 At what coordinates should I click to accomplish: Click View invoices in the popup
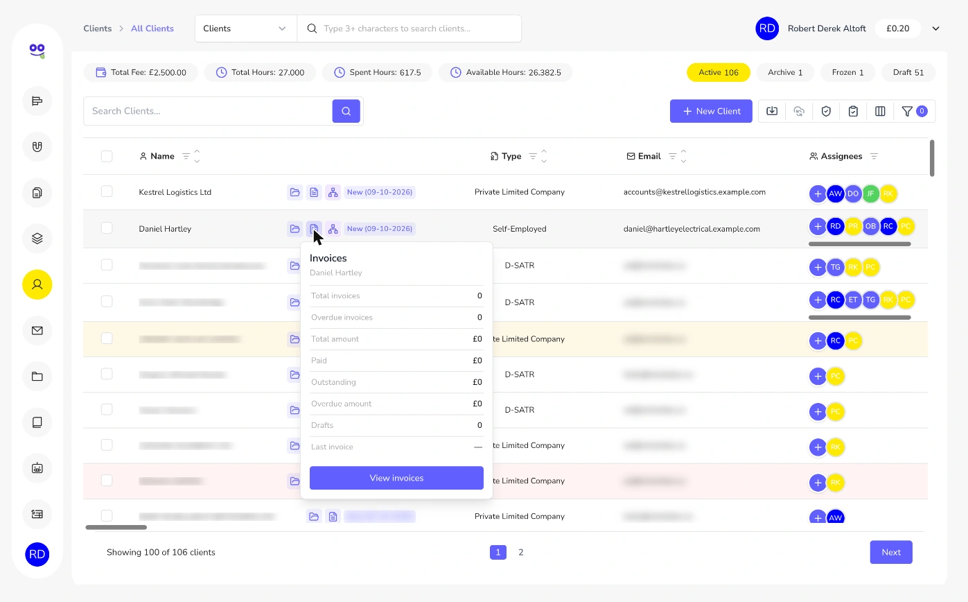pos(396,478)
